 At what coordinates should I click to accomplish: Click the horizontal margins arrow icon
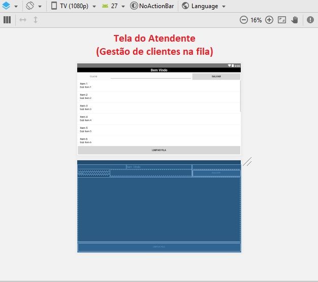tap(23, 20)
